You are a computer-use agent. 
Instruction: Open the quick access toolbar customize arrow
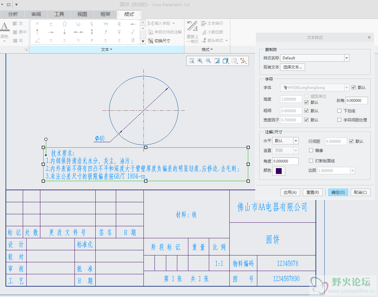pos(16,5)
